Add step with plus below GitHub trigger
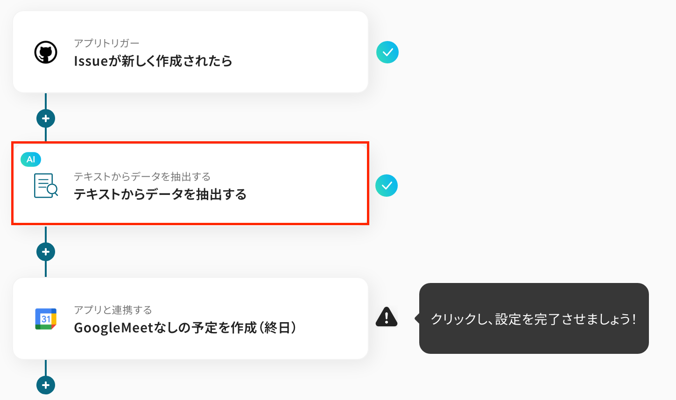The width and height of the screenshot is (676, 400). pos(46,118)
